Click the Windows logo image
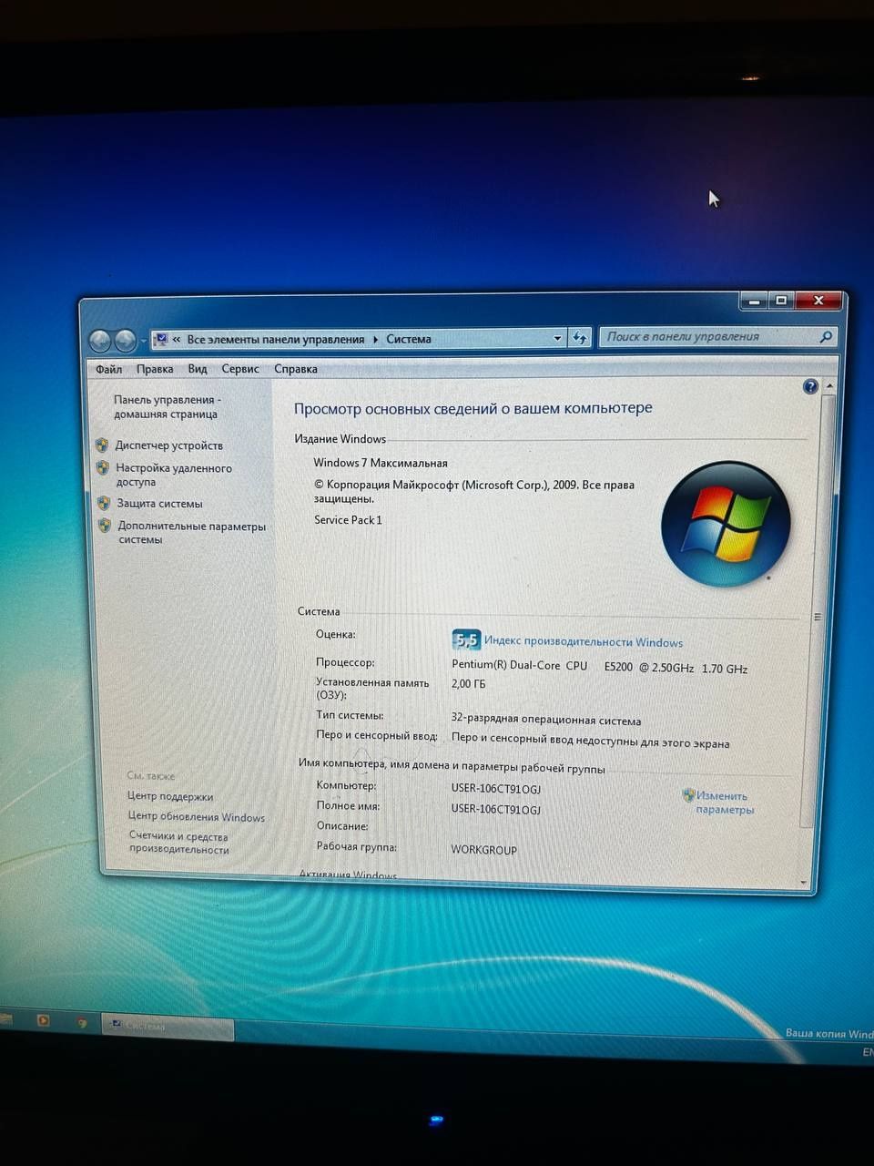The width and height of the screenshot is (874, 1166). click(726, 524)
